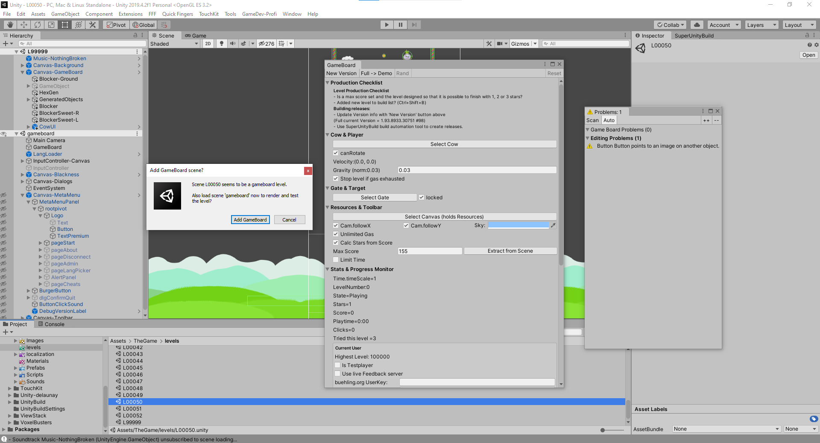Open cloud services icon
This screenshot has width=820, height=443.
(x=697, y=25)
